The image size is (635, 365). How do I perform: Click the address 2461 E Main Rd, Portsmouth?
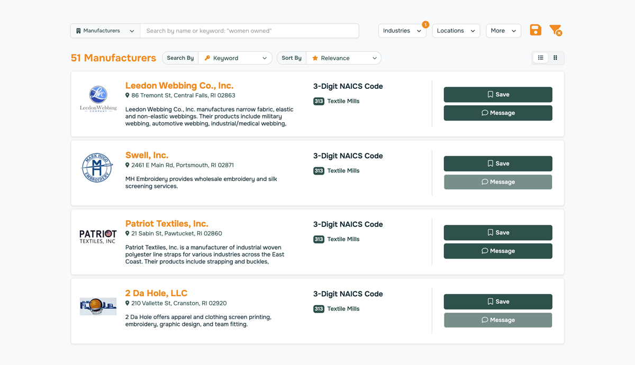183,165
